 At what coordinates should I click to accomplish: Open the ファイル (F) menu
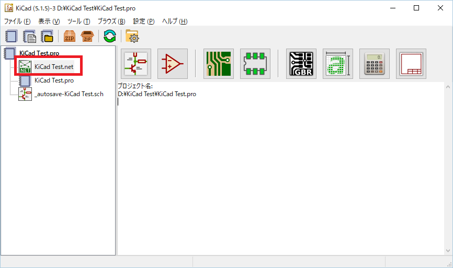[17, 21]
